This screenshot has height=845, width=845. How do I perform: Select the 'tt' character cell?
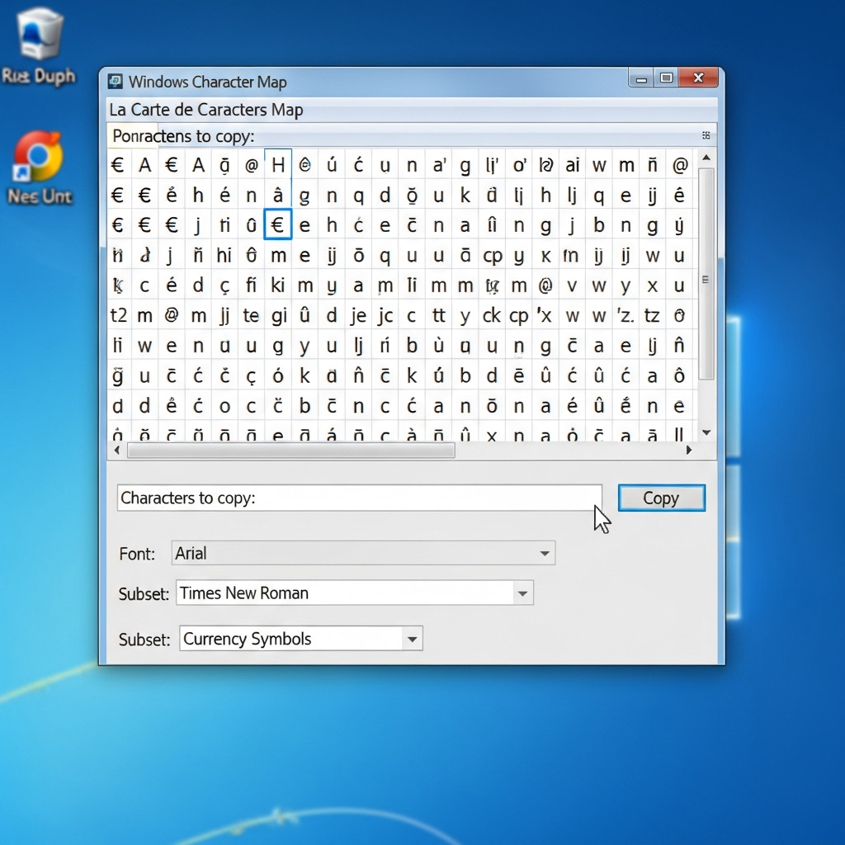pos(439,315)
